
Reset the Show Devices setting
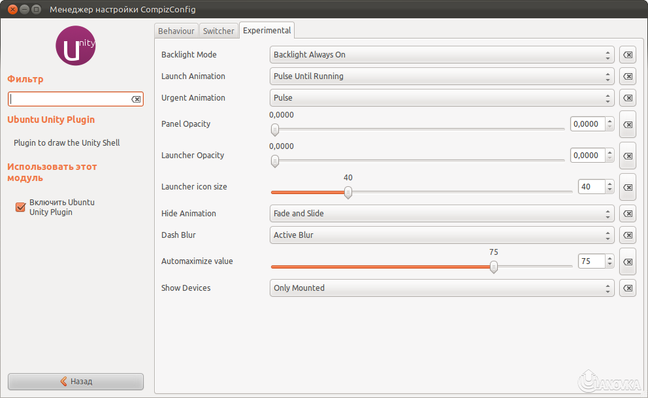(627, 288)
